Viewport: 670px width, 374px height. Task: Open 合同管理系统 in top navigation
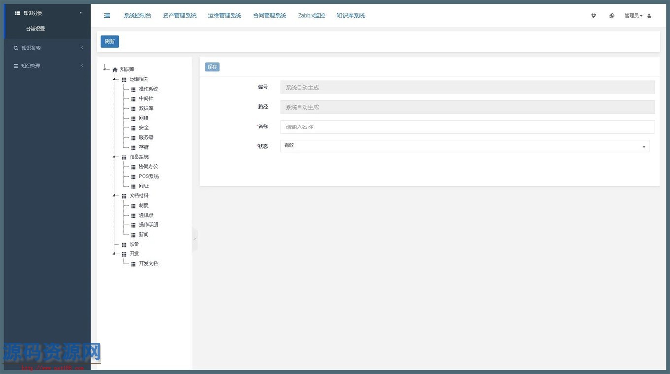point(269,16)
